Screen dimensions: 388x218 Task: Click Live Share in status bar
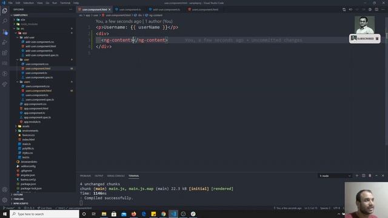coord(45,208)
